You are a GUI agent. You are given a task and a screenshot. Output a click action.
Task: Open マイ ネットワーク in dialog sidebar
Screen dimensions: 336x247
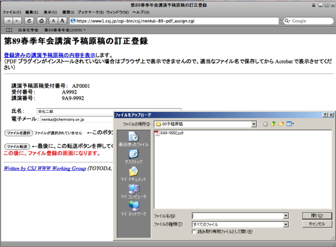coord(134,209)
